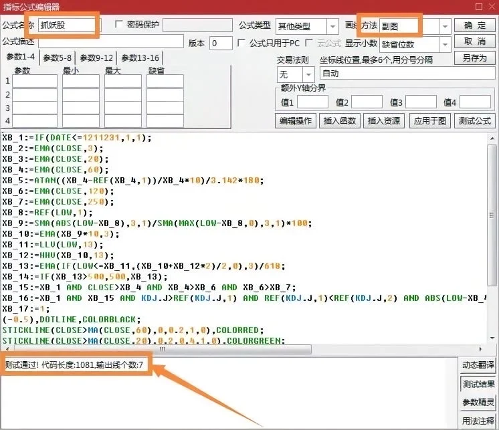499x430 pixels.
Task: Click row 1 最小 cell
Action: click(81, 81)
